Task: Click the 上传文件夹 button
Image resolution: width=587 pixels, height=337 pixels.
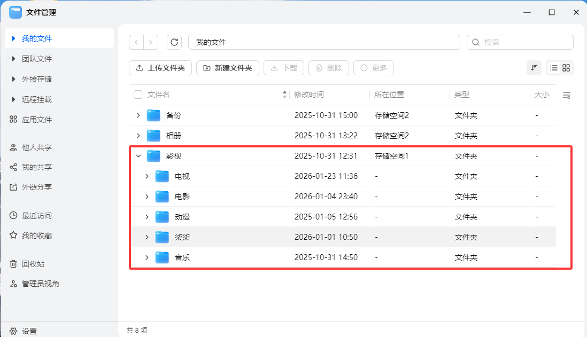Action: (160, 68)
